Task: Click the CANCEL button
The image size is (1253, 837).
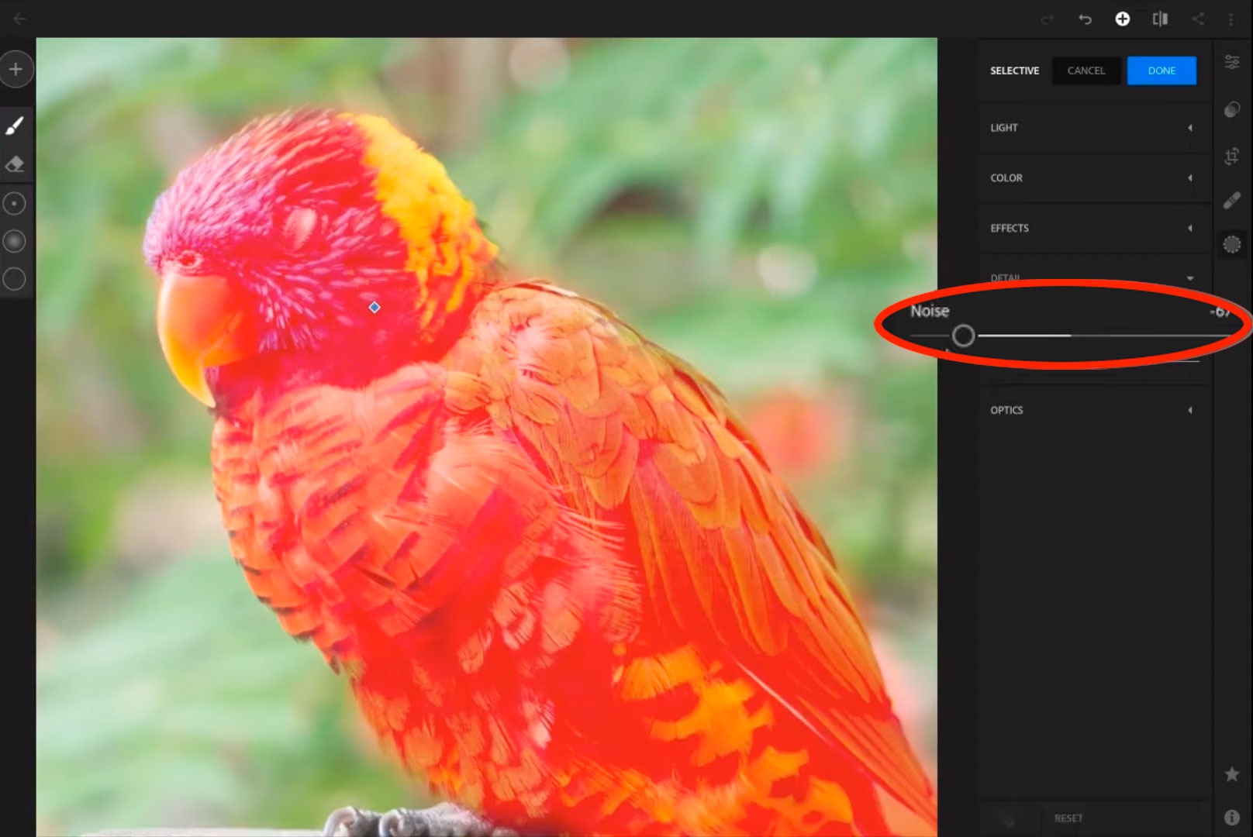Action: [1086, 71]
